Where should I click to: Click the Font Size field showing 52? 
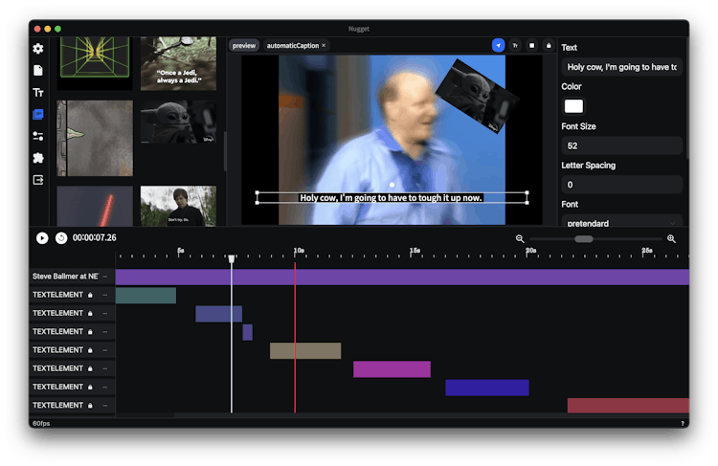[x=622, y=145]
